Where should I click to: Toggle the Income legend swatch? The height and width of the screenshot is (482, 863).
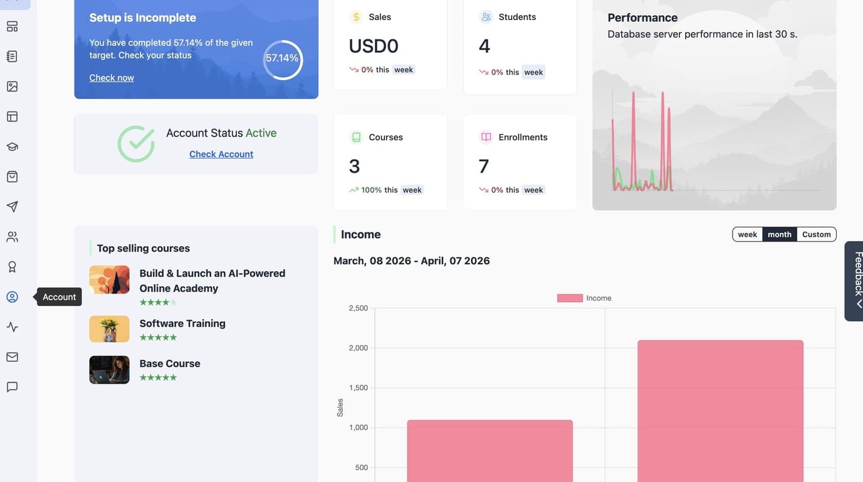click(x=570, y=298)
